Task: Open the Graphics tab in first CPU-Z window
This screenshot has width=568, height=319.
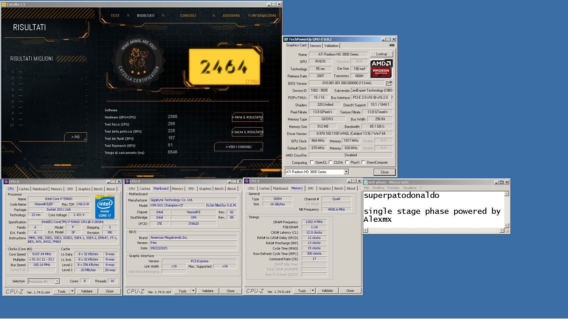Action: (84, 189)
